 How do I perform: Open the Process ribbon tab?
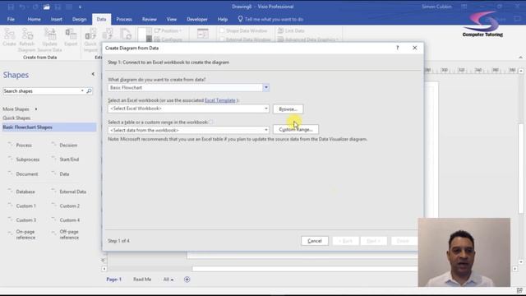(124, 19)
